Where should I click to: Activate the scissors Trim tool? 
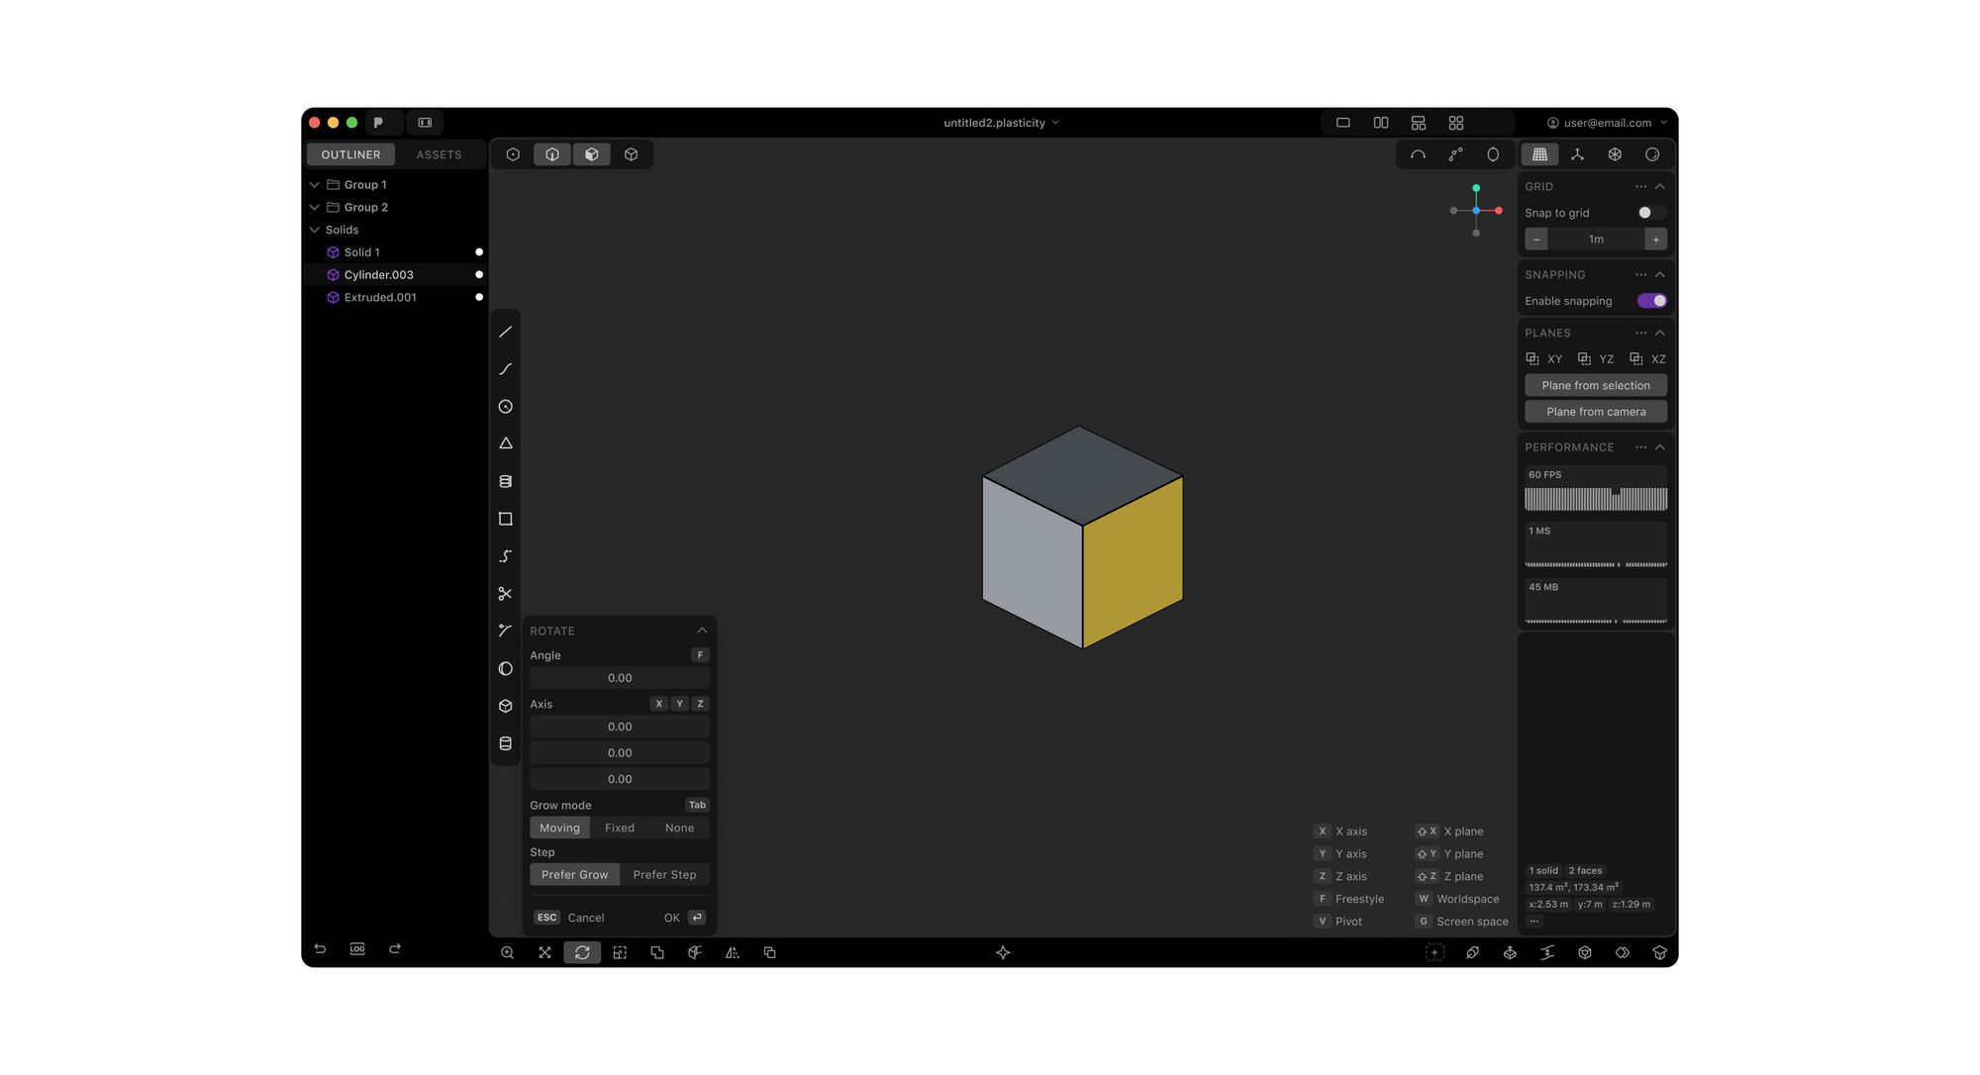coord(505,594)
